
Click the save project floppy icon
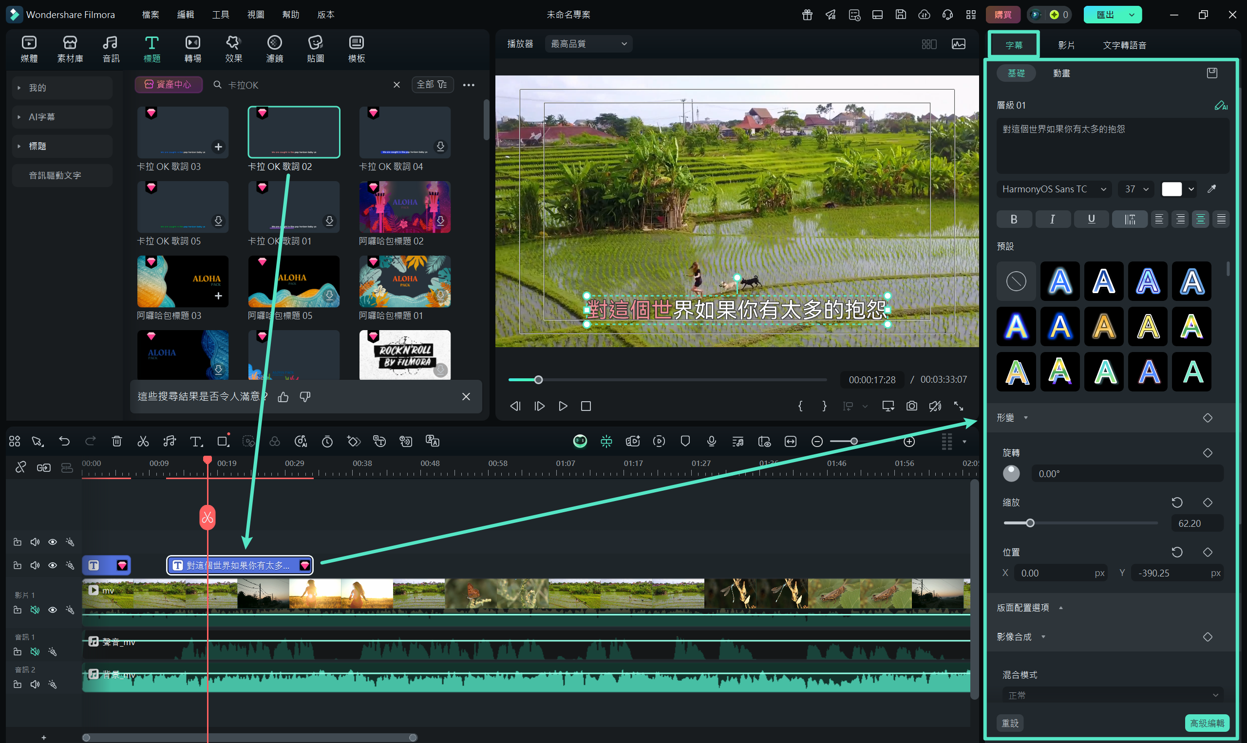click(x=901, y=15)
